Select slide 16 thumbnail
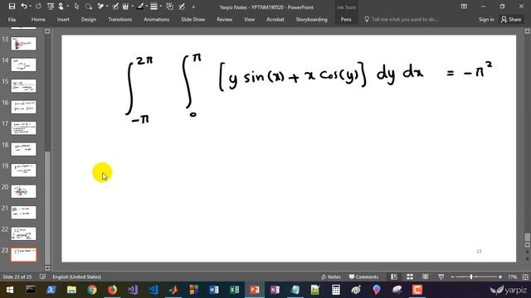The height and width of the screenshot is (298, 531). click(x=23, y=107)
